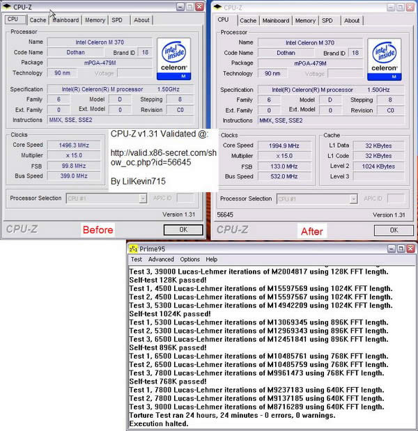This screenshot has height=431, width=418.
Task: Click Prime95 title bar app icon
Action: pos(133,249)
